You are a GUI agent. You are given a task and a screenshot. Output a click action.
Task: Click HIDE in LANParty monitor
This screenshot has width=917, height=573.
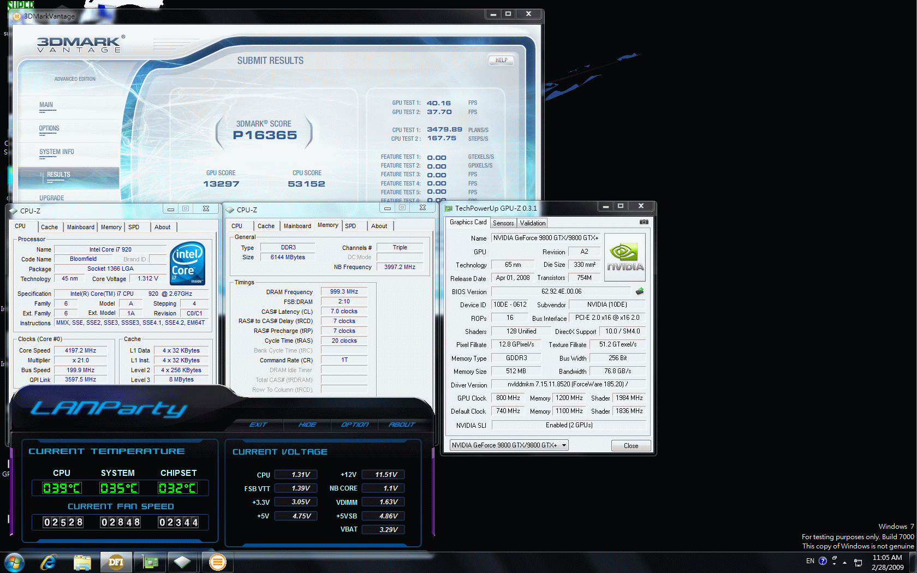[x=307, y=425]
